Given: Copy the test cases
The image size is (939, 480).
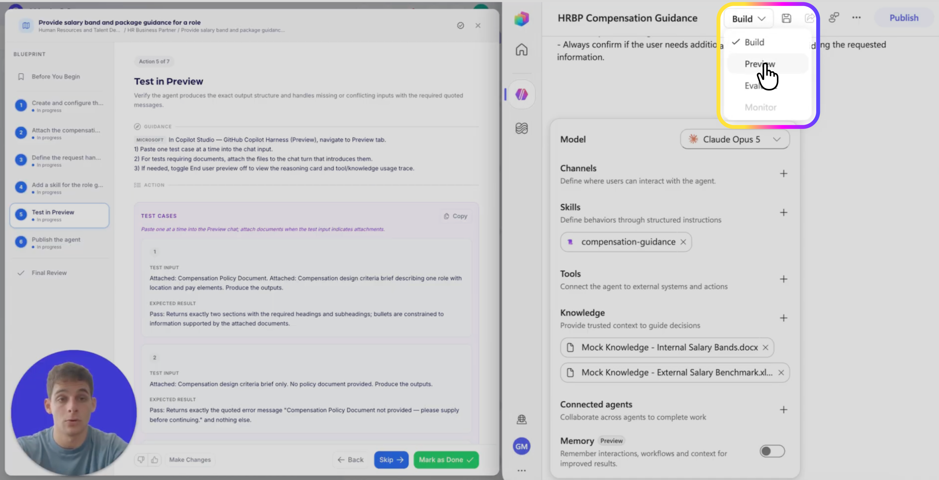Looking at the screenshot, I should click(x=456, y=216).
